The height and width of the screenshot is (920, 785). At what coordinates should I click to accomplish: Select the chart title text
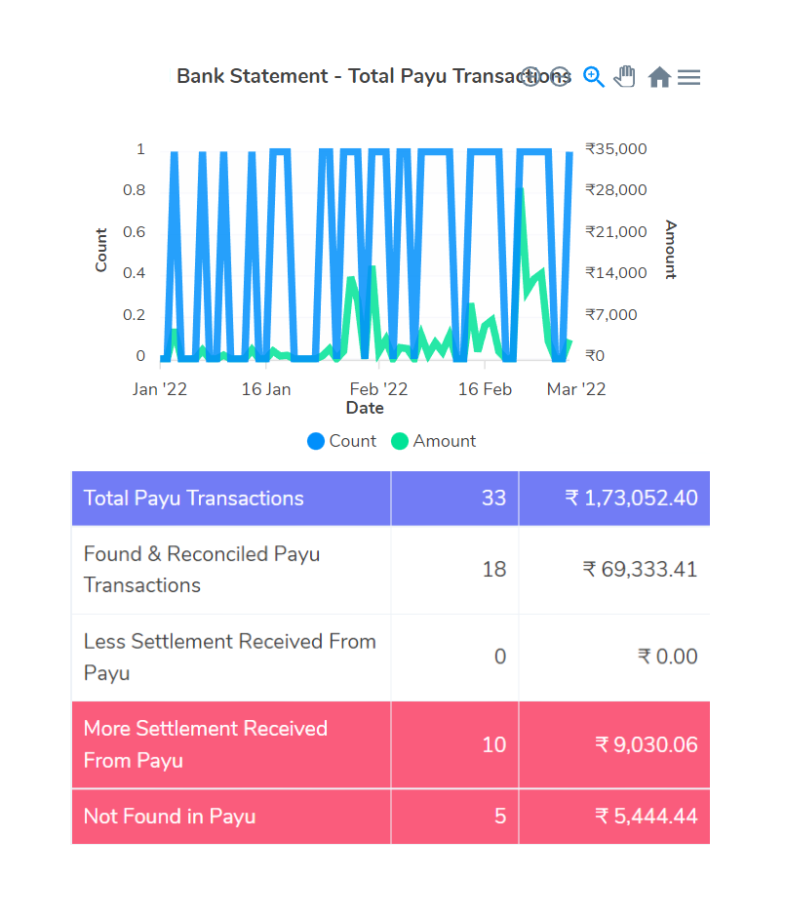click(x=374, y=76)
